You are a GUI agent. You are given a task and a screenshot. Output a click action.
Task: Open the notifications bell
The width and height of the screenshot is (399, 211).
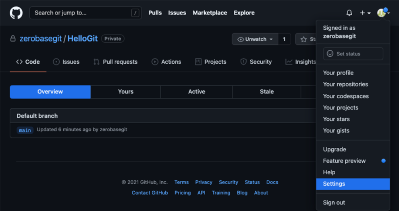click(x=349, y=13)
